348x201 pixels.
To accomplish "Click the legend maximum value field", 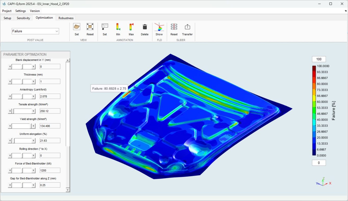I will (319, 59).
